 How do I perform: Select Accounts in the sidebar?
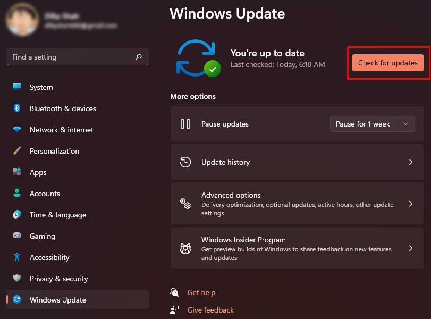coord(78,194)
